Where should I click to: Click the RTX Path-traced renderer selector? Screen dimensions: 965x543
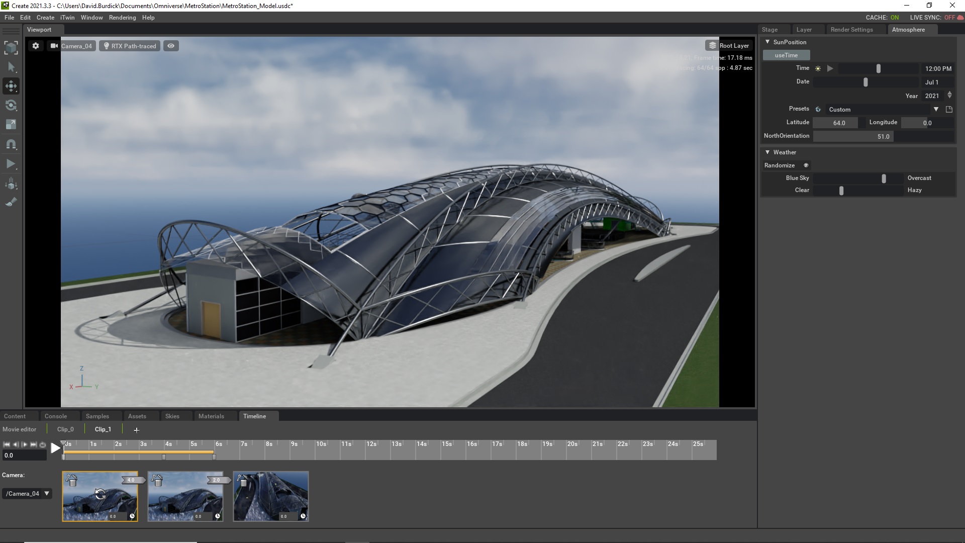pyautogui.click(x=129, y=46)
